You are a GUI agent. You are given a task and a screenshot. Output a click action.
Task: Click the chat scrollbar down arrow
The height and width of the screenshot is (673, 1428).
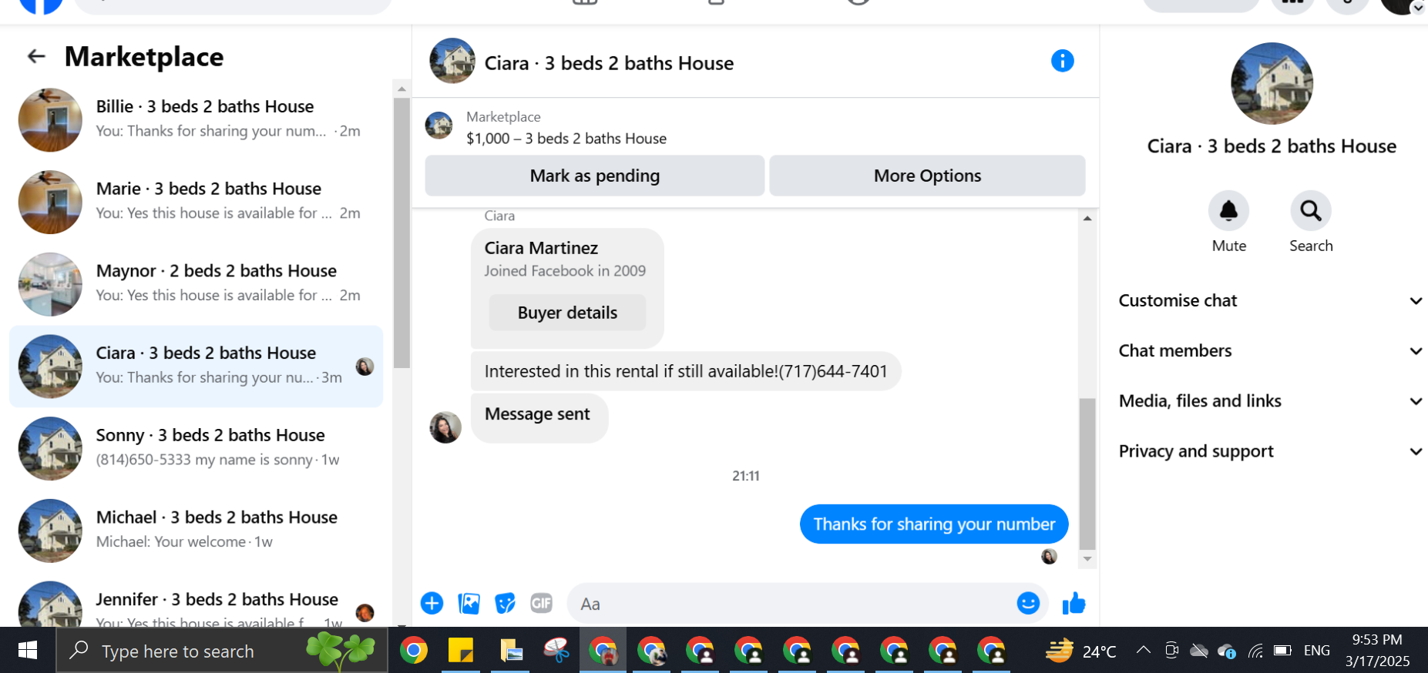coord(1087,559)
